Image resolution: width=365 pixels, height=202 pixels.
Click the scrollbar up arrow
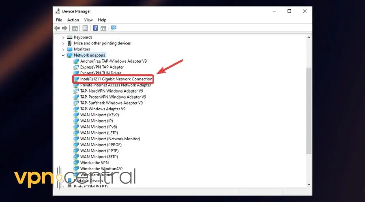(x=309, y=37)
